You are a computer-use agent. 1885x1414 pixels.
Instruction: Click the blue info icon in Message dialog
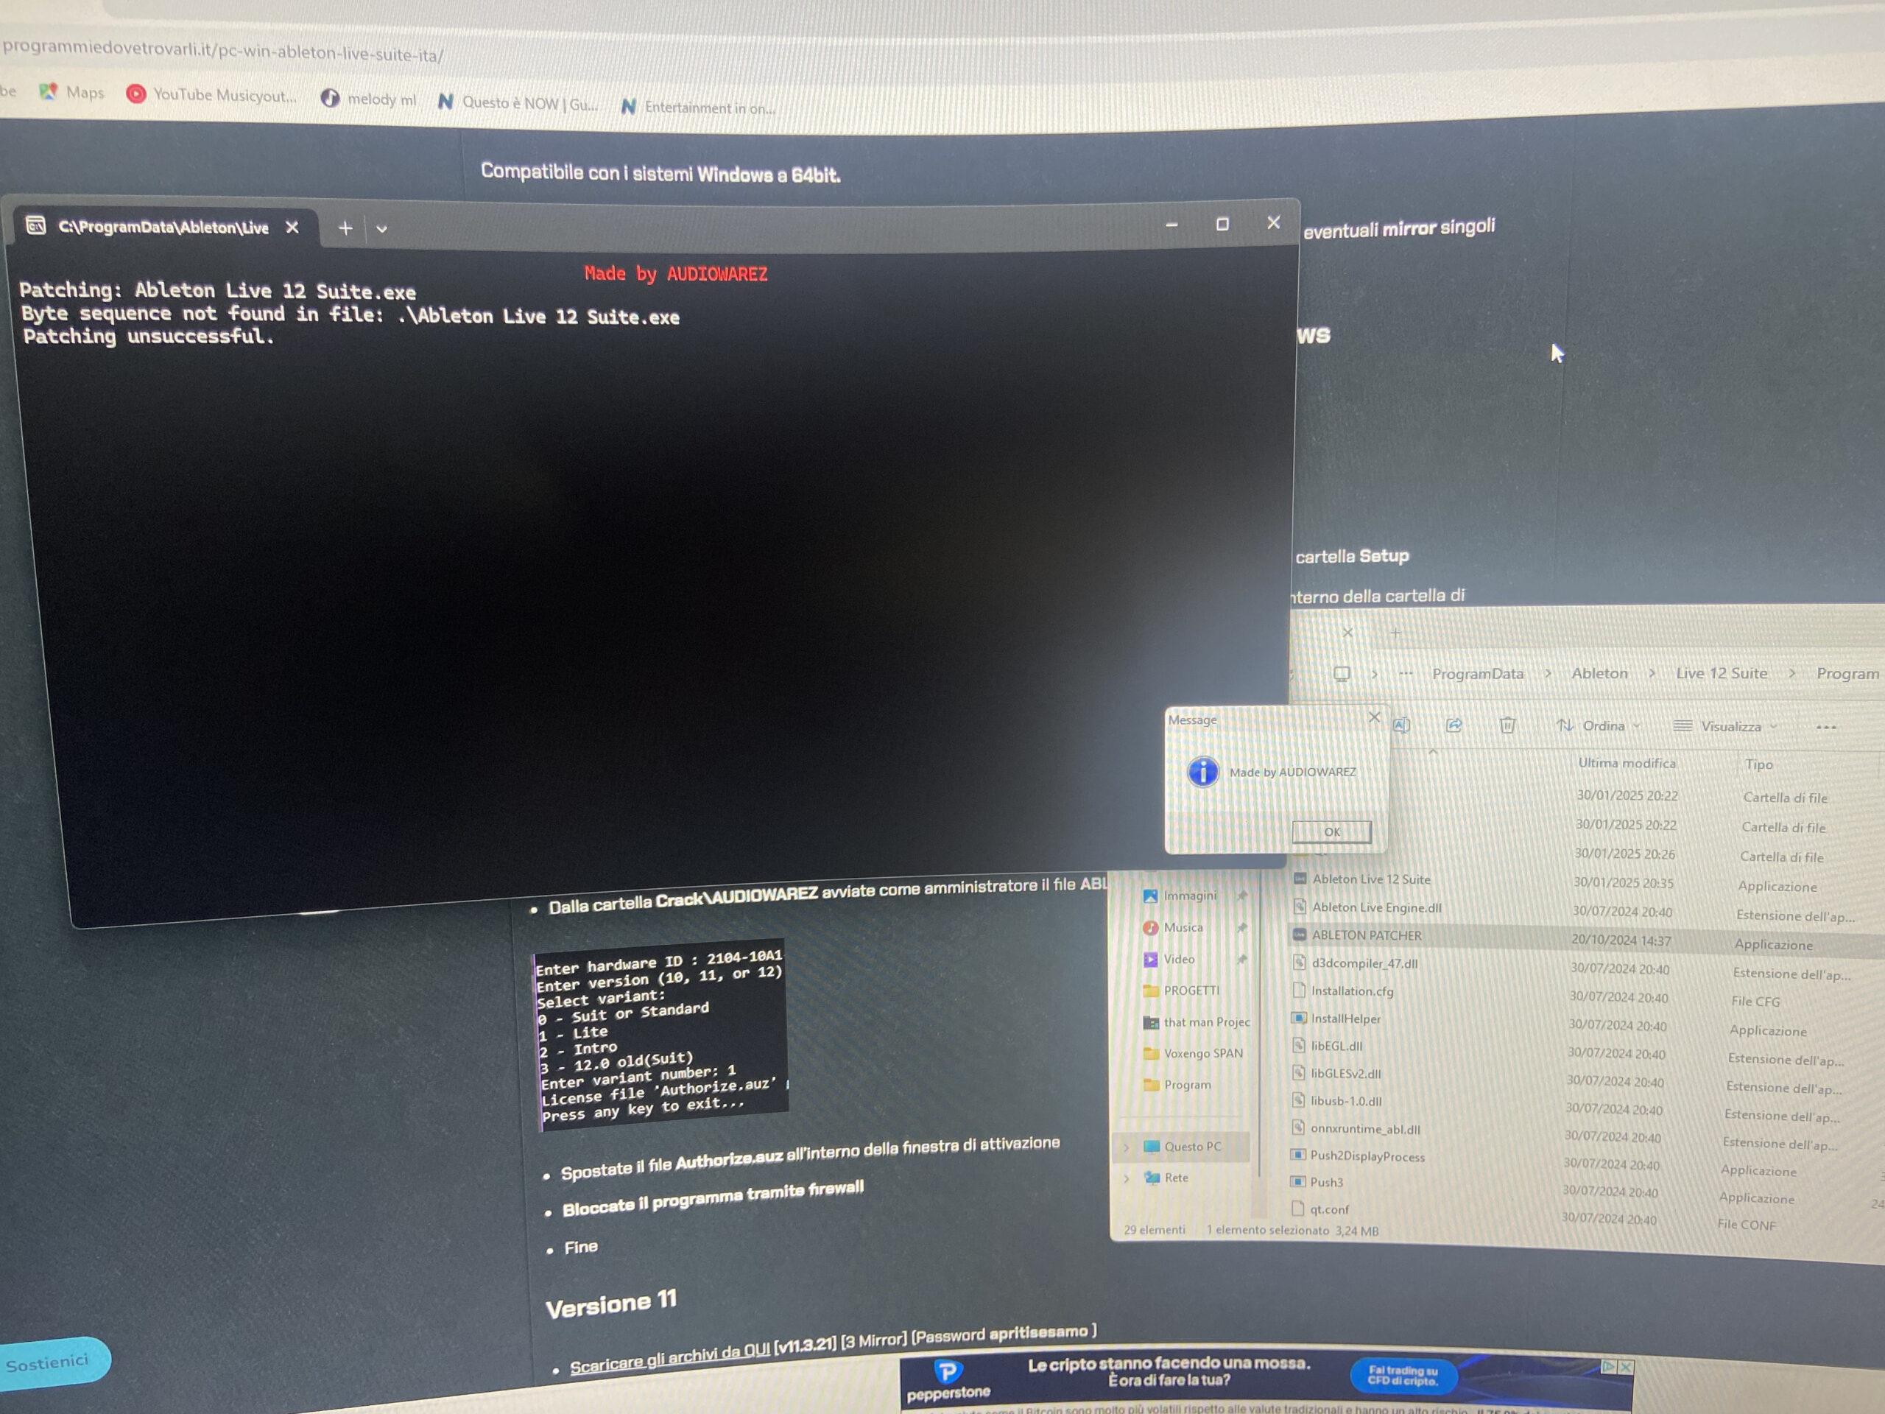click(x=1202, y=771)
